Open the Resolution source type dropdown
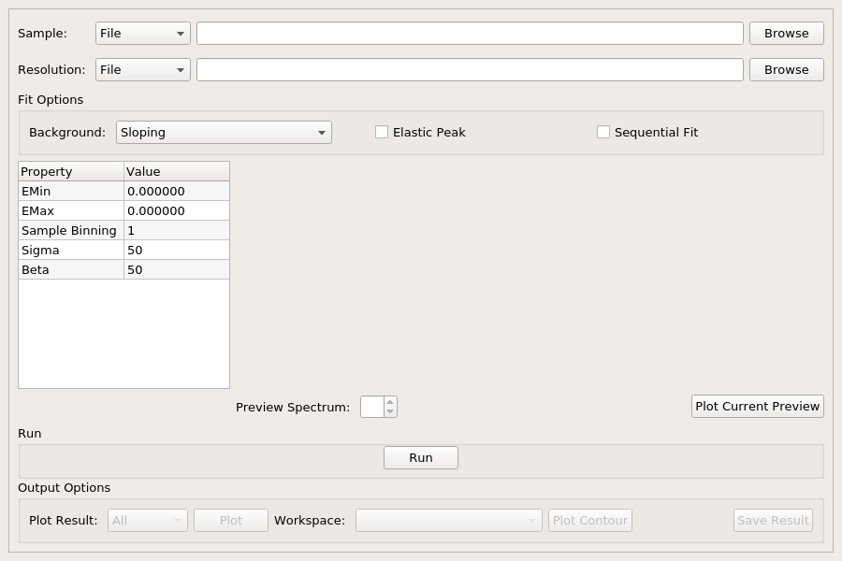The image size is (842, 561). pyautogui.click(x=143, y=70)
